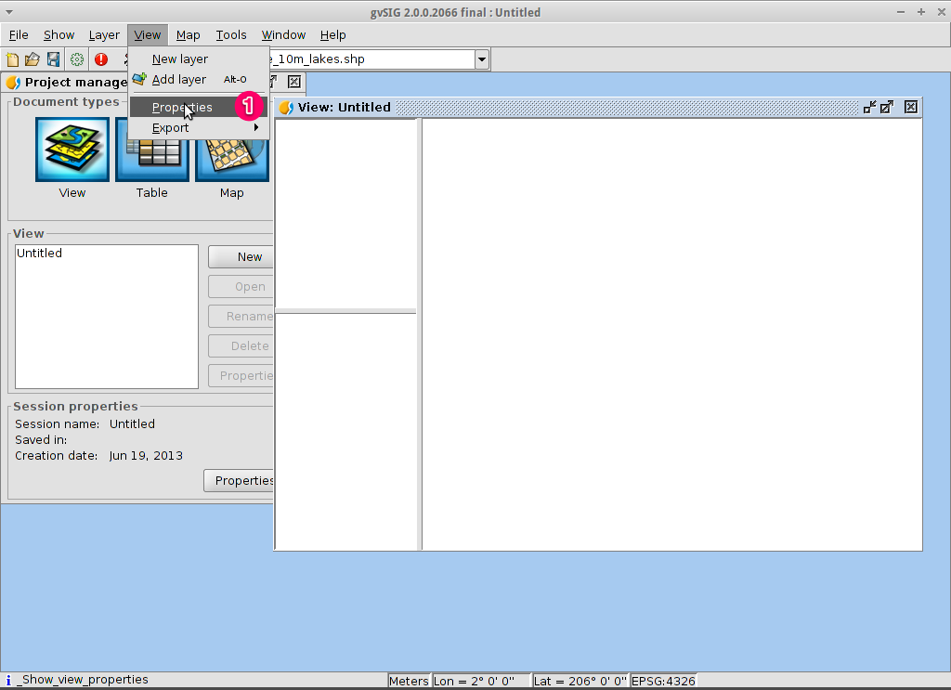Maximize the View: Untitled window
This screenshot has width=951, height=690.
point(887,108)
